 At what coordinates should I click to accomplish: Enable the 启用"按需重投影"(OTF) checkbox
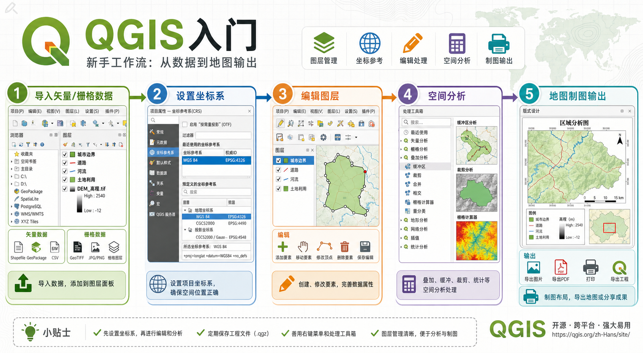[185, 124]
